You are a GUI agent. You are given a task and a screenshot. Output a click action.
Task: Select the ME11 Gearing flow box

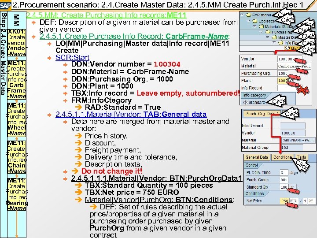(x=17, y=194)
